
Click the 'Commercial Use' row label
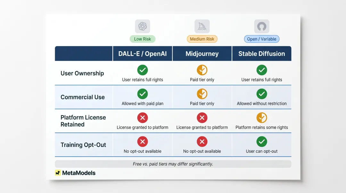(83, 97)
